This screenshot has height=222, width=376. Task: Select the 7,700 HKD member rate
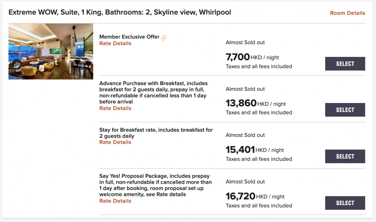click(x=345, y=64)
